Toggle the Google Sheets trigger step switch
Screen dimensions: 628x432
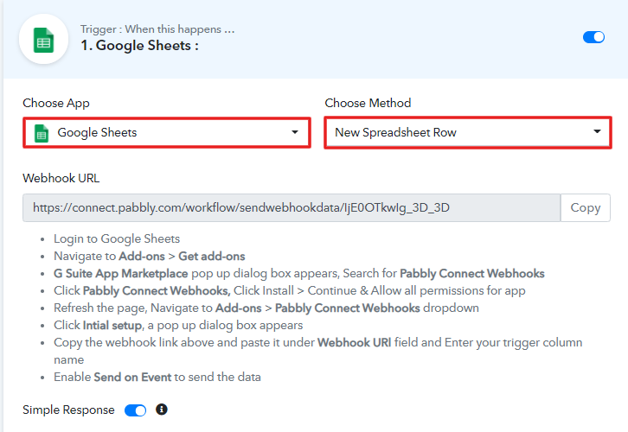pyautogui.click(x=593, y=37)
